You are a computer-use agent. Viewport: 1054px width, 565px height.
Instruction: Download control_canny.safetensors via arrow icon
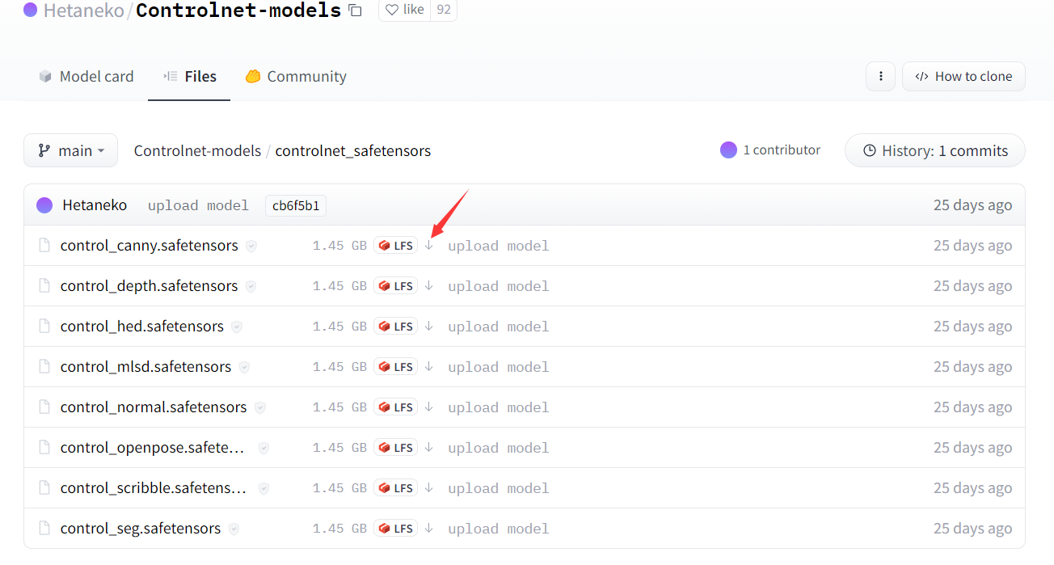[x=429, y=246]
